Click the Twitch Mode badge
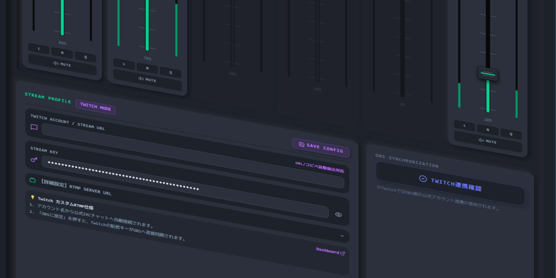 [95, 107]
